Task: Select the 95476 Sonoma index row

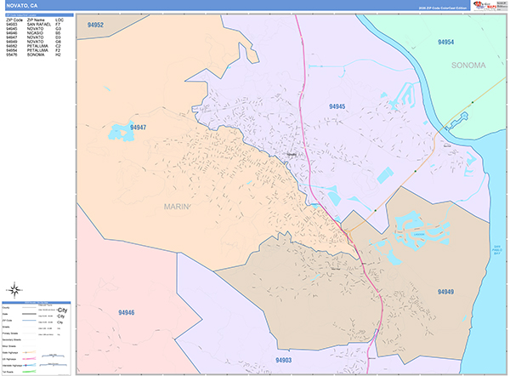Action: tap(34, 54)
